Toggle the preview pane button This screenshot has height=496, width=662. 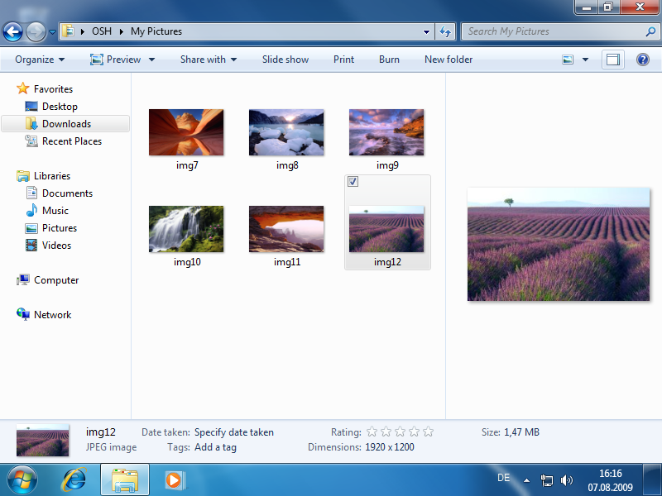click(612, 60)
